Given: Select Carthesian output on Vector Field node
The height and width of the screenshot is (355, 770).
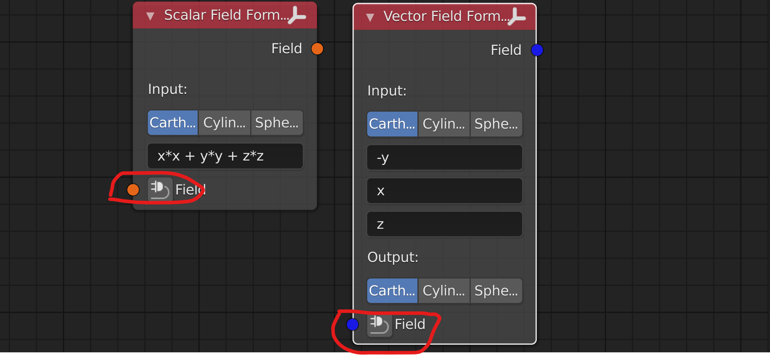Looking at the screenshot, I should click(x=392, y=291).
